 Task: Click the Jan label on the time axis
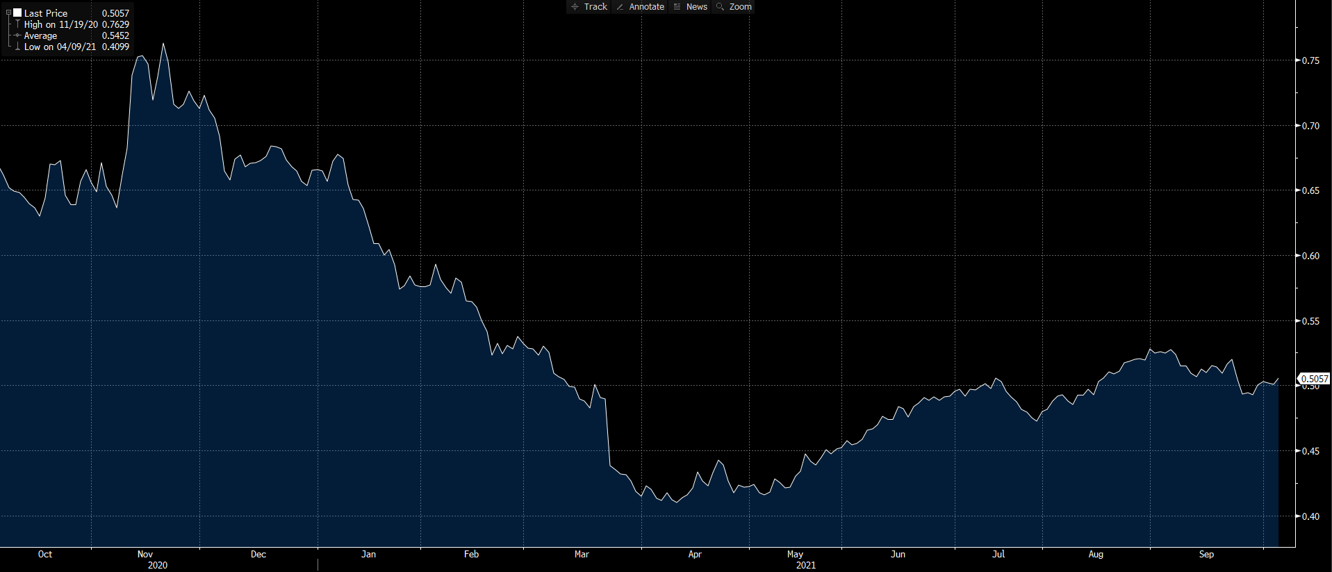pyautogui.click(x=368, y=554)
